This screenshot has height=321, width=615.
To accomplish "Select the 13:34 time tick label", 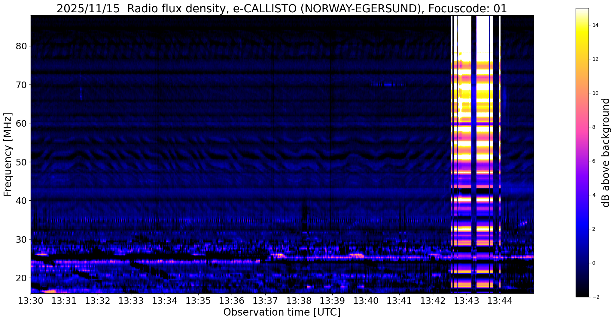I will pos(165,301).
